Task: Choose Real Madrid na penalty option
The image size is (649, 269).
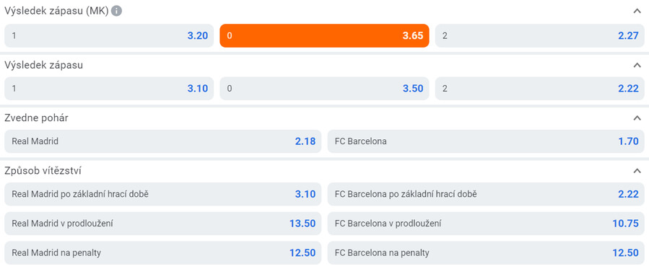Action: [x=163, y=253]
